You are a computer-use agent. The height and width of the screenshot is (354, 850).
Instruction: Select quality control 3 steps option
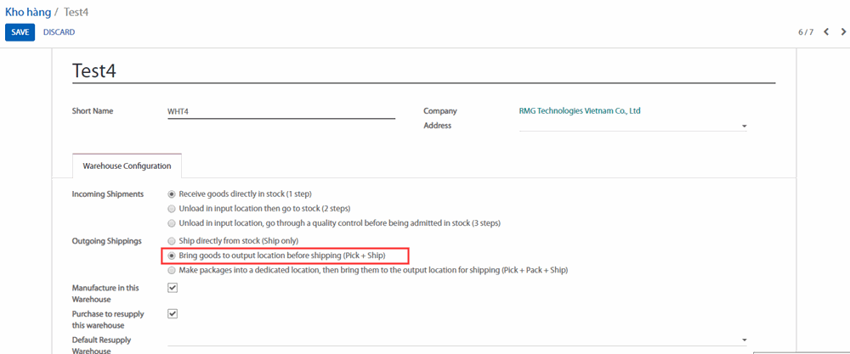(173, 223)
